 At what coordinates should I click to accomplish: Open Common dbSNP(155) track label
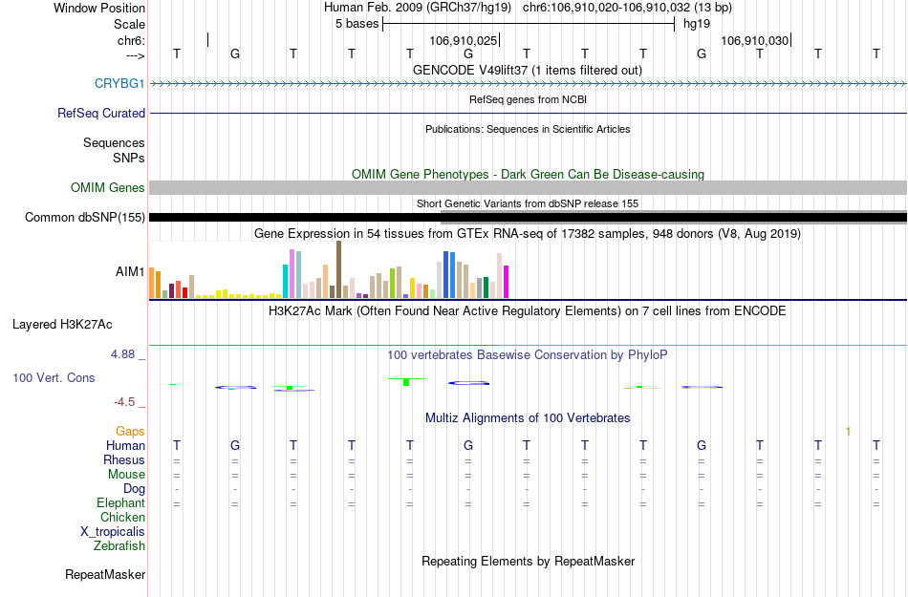pyautogui.click(x=84, y=218)
